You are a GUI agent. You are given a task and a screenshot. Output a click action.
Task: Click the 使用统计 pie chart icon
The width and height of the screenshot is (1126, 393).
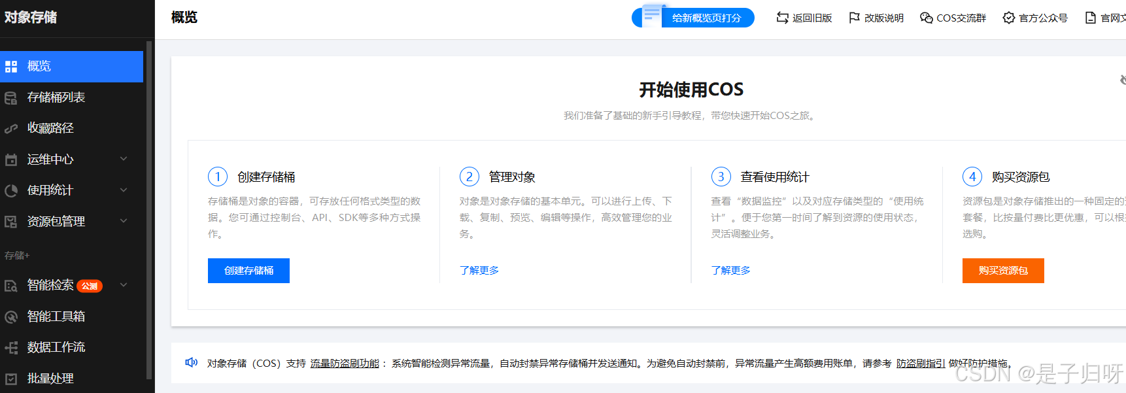click(11, 191)
